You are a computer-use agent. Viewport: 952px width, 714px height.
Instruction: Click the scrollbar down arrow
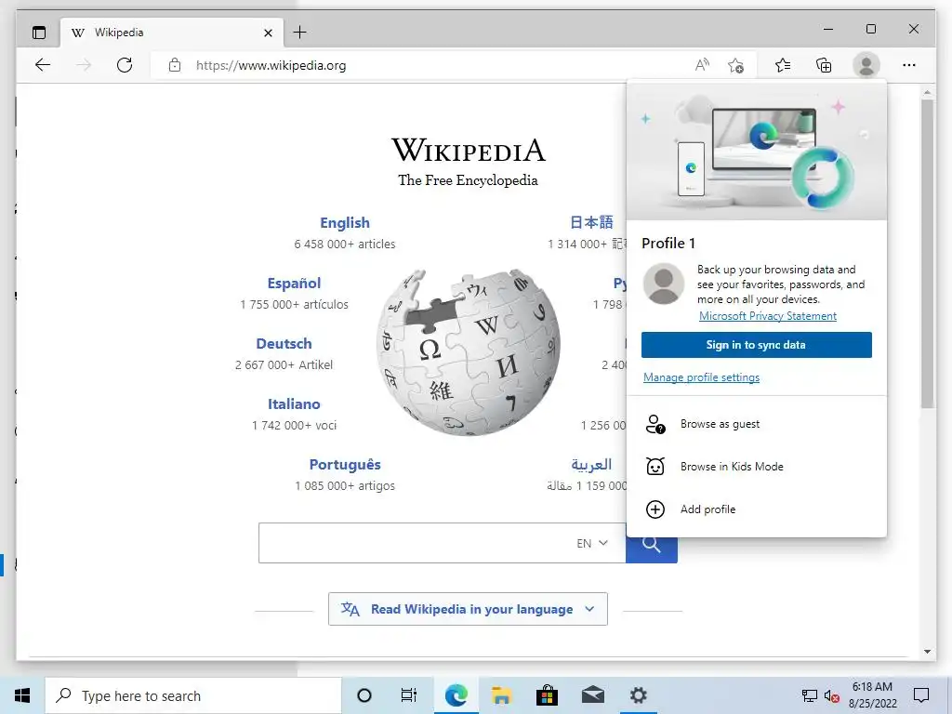(x=927, y=652)
